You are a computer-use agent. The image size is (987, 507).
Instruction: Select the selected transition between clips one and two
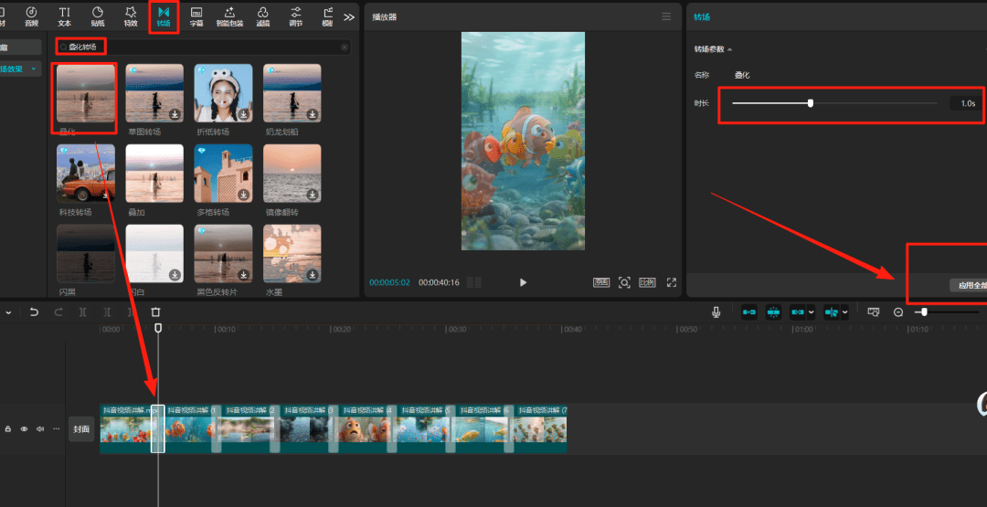(158, 428)
